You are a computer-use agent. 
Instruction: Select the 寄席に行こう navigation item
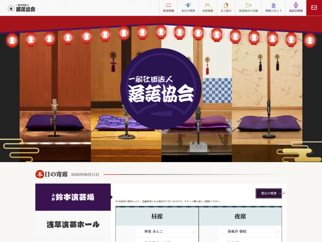click(x=273, y=8)
